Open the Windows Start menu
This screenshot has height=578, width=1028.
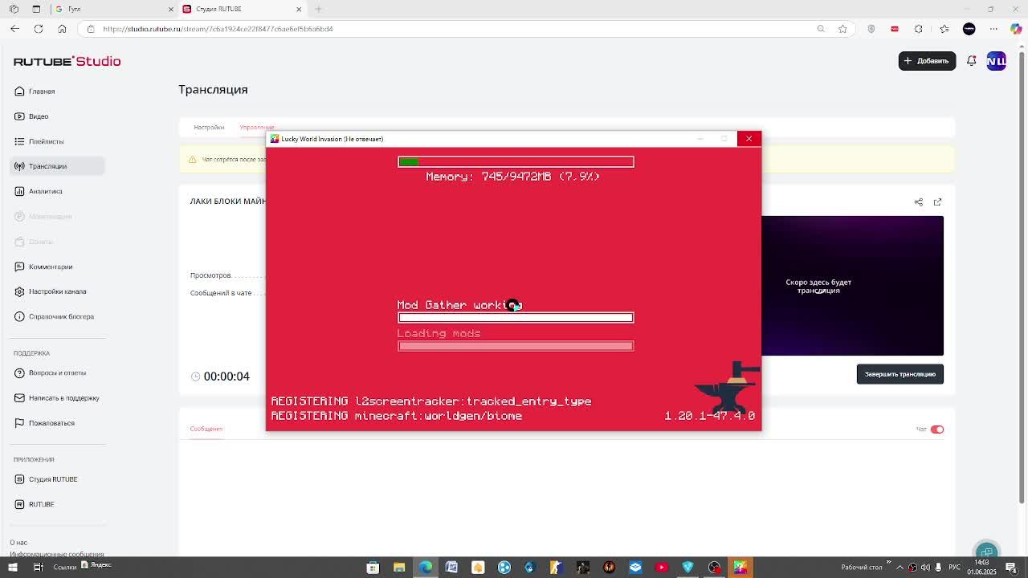coord(13,568)
